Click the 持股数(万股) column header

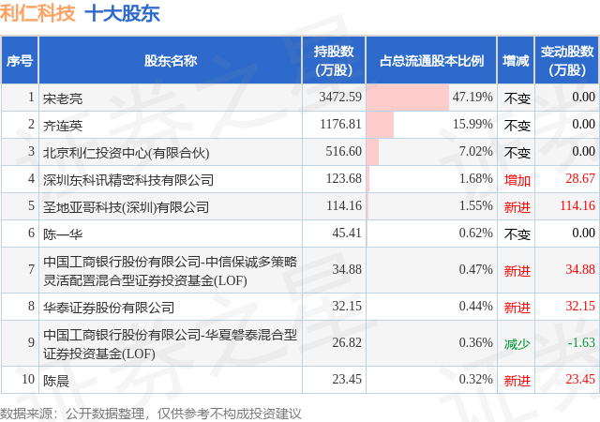[x=335, y=61]
